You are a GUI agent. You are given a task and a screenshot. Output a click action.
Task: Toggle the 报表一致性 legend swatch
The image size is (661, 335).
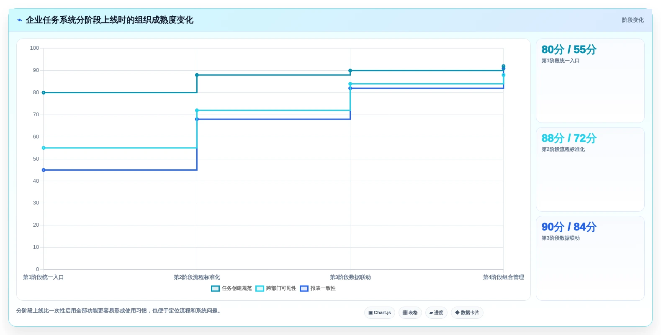click(304, 289)
